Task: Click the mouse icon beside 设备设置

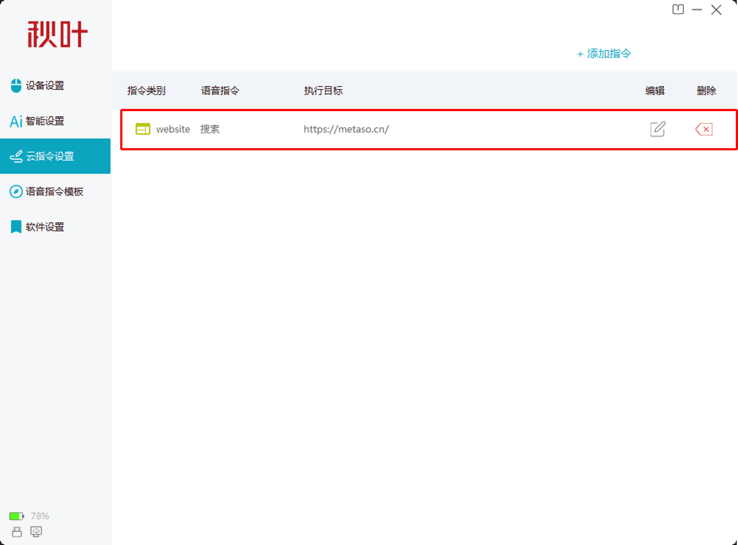Action: pyautogui.click(x=16, y=86)
